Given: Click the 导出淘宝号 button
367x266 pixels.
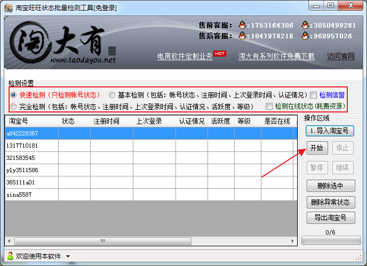Looking at the screenshot, I should [331, 218].
